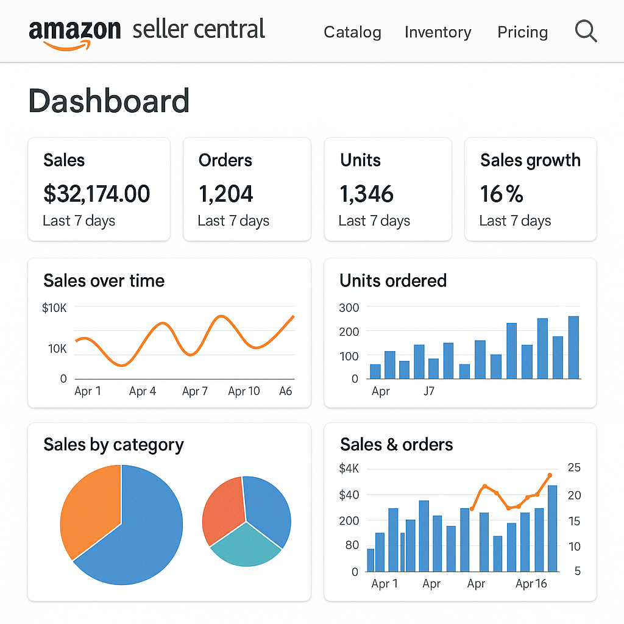The height and width of the screenshot is (624, 624).
Task: Click the peak of the Sales over time line
Action: point(221,316)
